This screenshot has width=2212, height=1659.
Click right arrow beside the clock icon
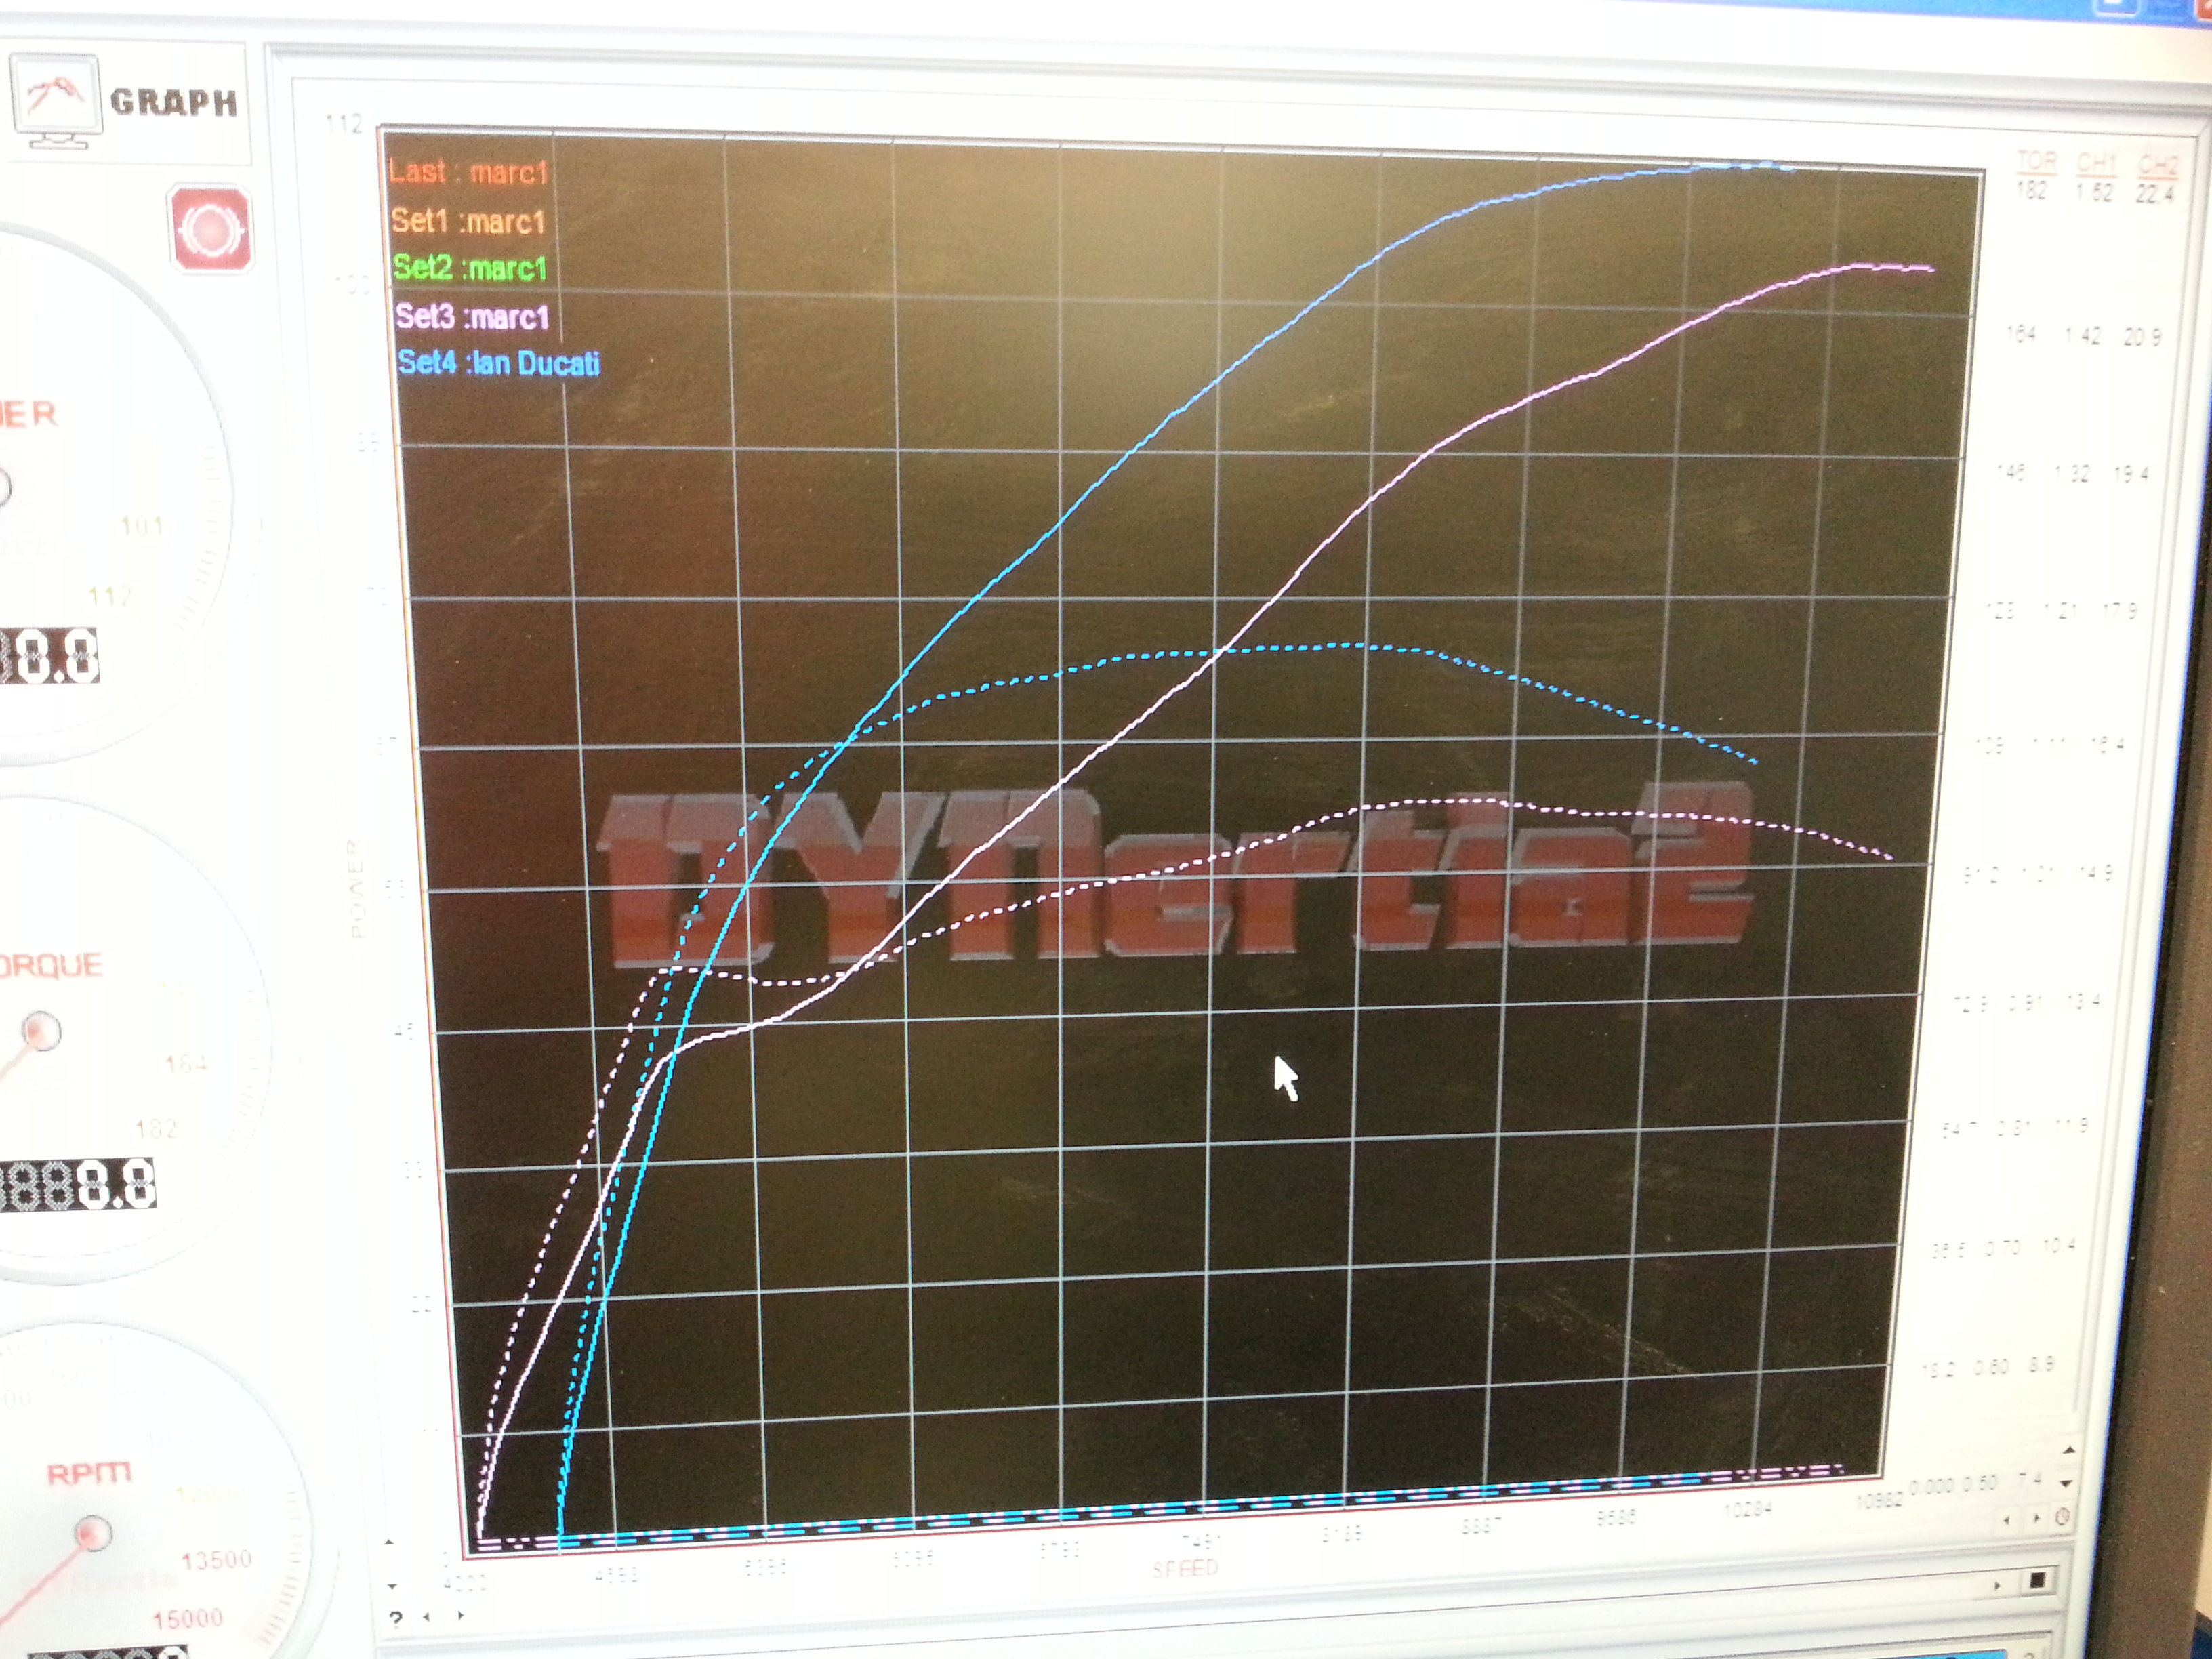(x=2037, y=1519)
